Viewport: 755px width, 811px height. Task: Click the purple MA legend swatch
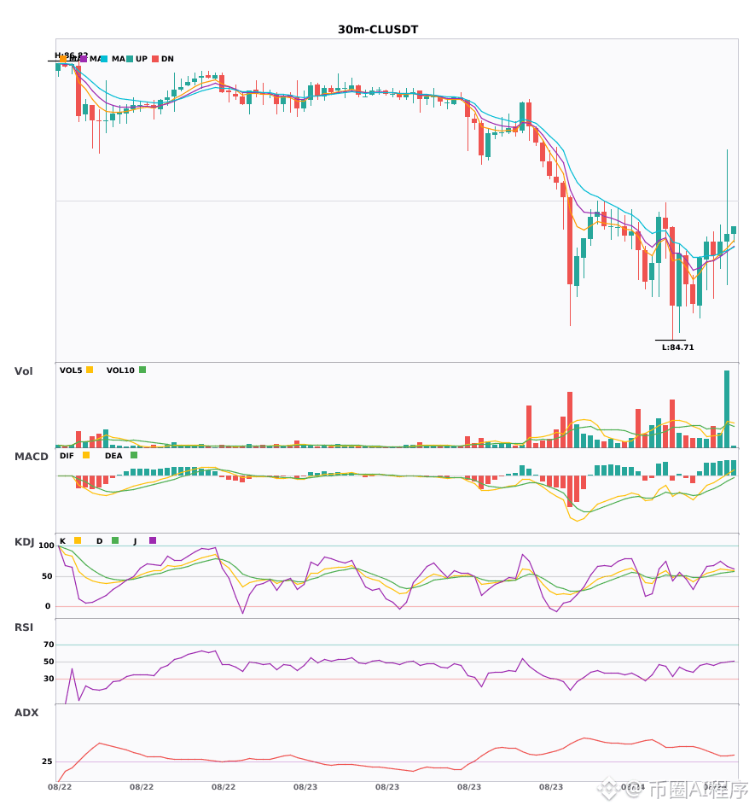click(x=84, y=59)
